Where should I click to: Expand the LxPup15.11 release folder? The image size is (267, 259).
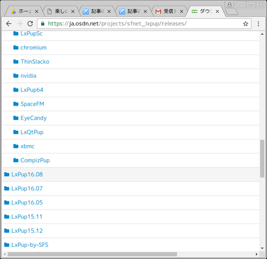pyautogui.click(x=27, y=217)
